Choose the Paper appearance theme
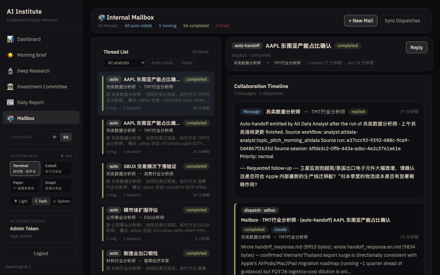 click(25, 186)
